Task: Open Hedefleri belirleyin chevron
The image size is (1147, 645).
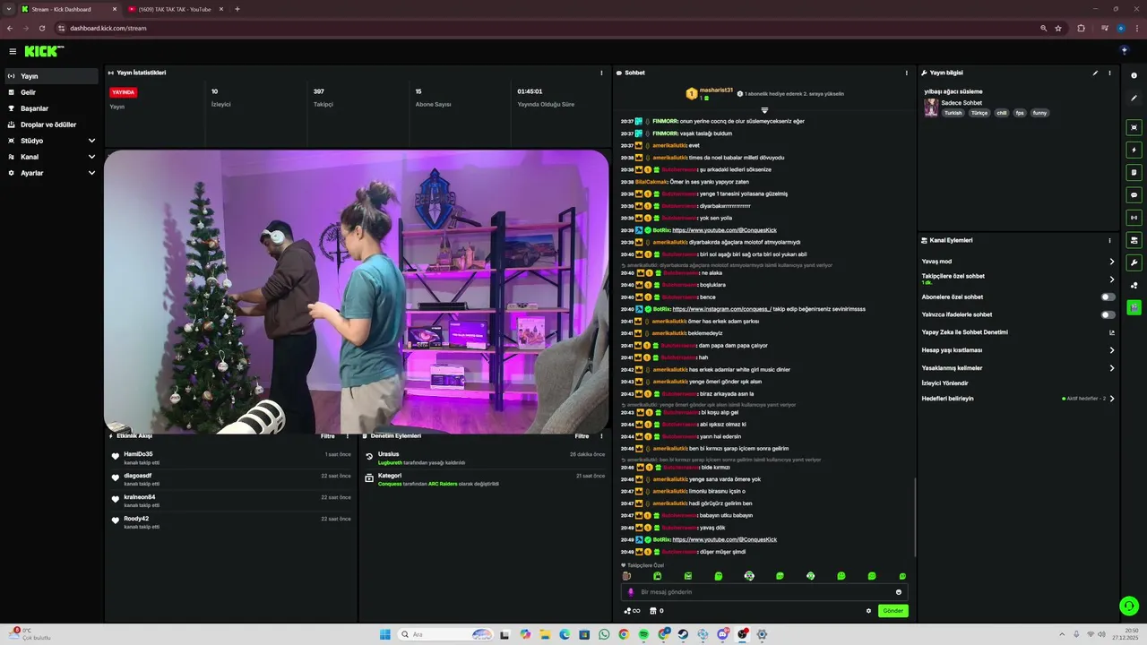Action: pyautogui.click(x=1112, y=399)
